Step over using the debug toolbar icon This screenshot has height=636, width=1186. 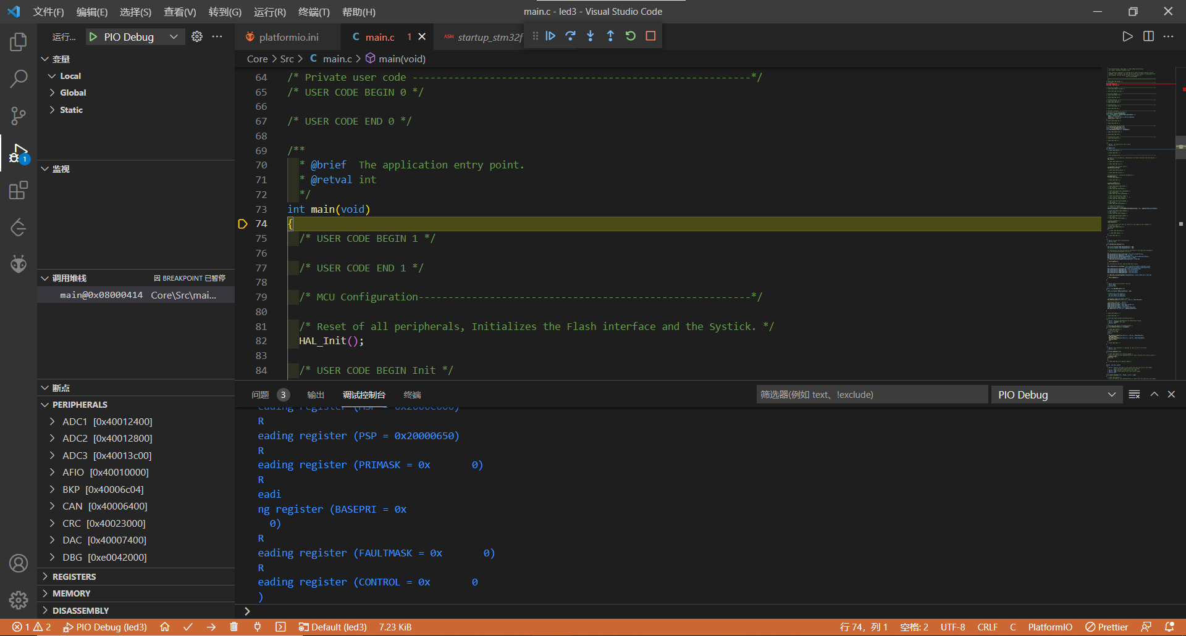570,36
